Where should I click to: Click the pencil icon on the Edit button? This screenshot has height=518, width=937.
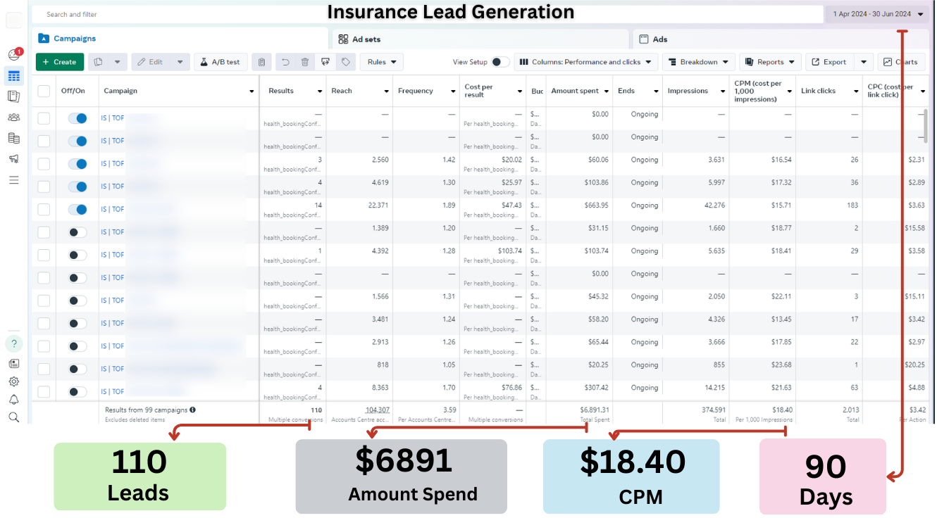[141, 62]
